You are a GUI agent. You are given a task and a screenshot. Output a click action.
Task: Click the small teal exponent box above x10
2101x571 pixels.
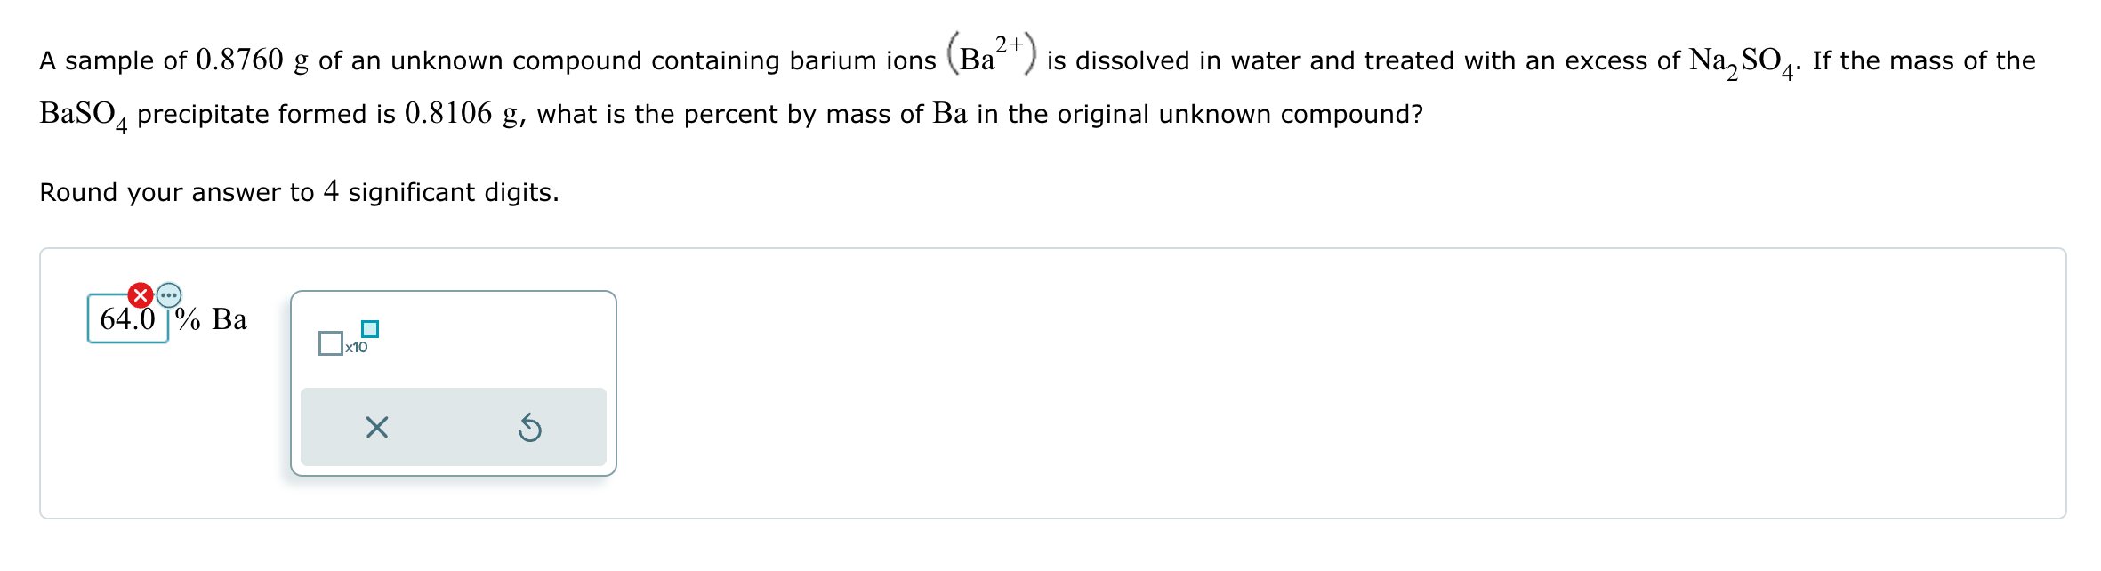tap(370, 327)
